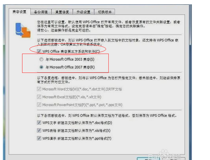Image resolution: width=210 pixels, height=160 pixels.
Task: Toggle WPS Office 兼容第三方系统和软件 checkbox
Action: [39, 51]
